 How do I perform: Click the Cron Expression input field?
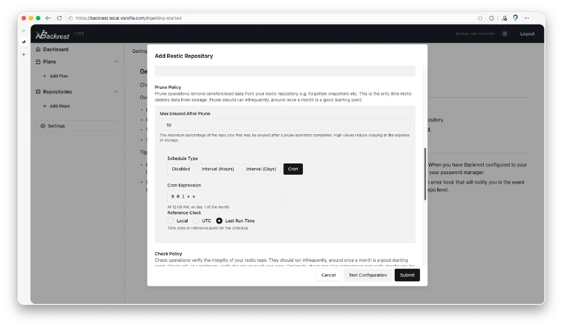point(227,196)
